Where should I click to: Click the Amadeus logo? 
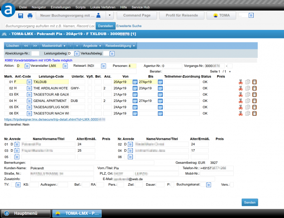point(8,10)
